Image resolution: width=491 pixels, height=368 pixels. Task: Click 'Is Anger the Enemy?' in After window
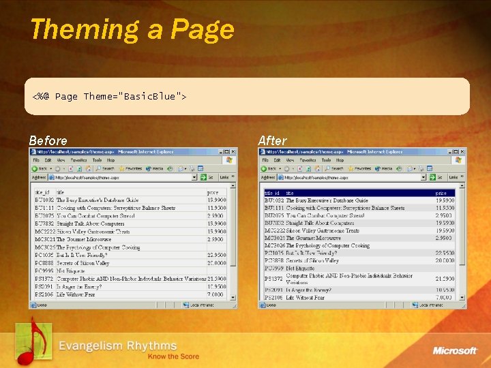(309, 290)
